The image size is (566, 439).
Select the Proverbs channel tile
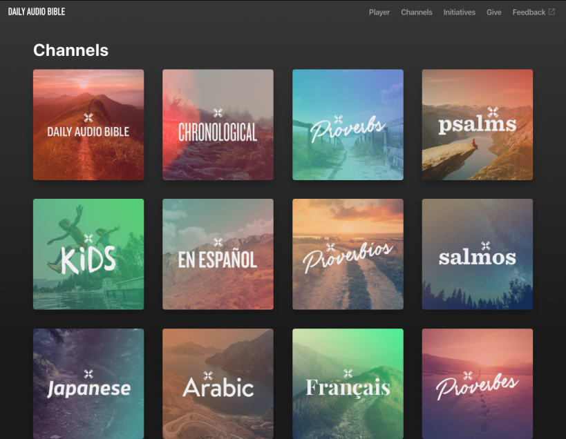click(348, 125)
